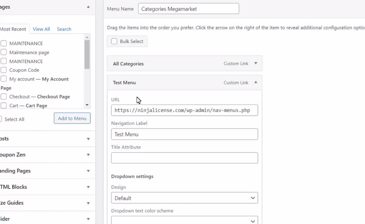365x224 pixels.
Task: Expand the Posts panel arrow
Action: 88,139
